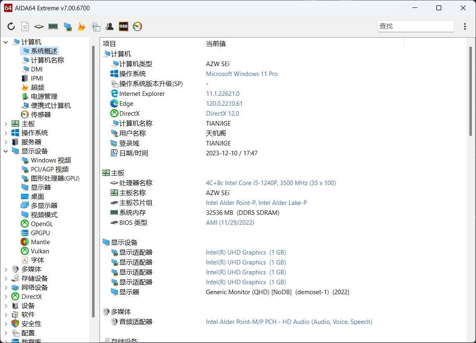Click the green memory module toolbar icon

pyautogui.click(x=53, y=27)
